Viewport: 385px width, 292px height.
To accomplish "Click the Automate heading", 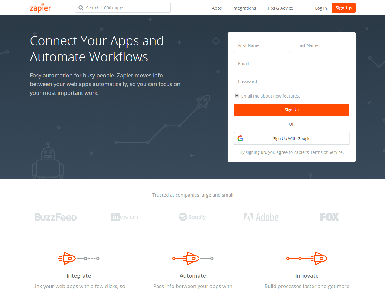I will [193, 276].
